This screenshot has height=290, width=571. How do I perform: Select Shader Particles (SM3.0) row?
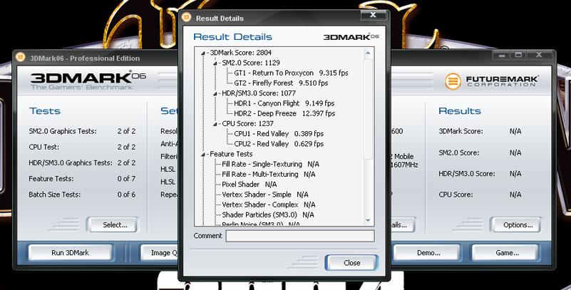(267, 215)
